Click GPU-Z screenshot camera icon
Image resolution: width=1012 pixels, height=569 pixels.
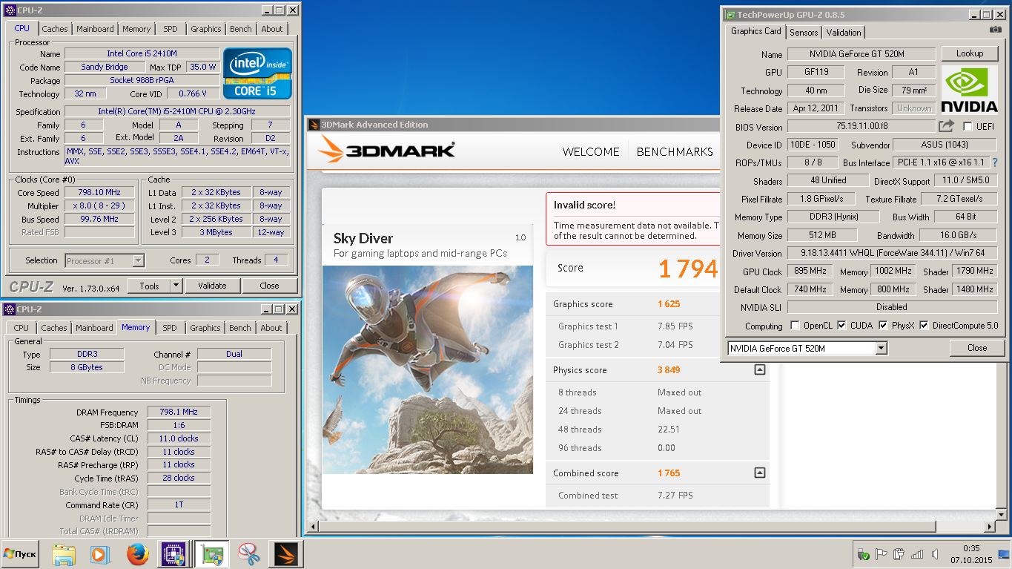coord(995,29)
